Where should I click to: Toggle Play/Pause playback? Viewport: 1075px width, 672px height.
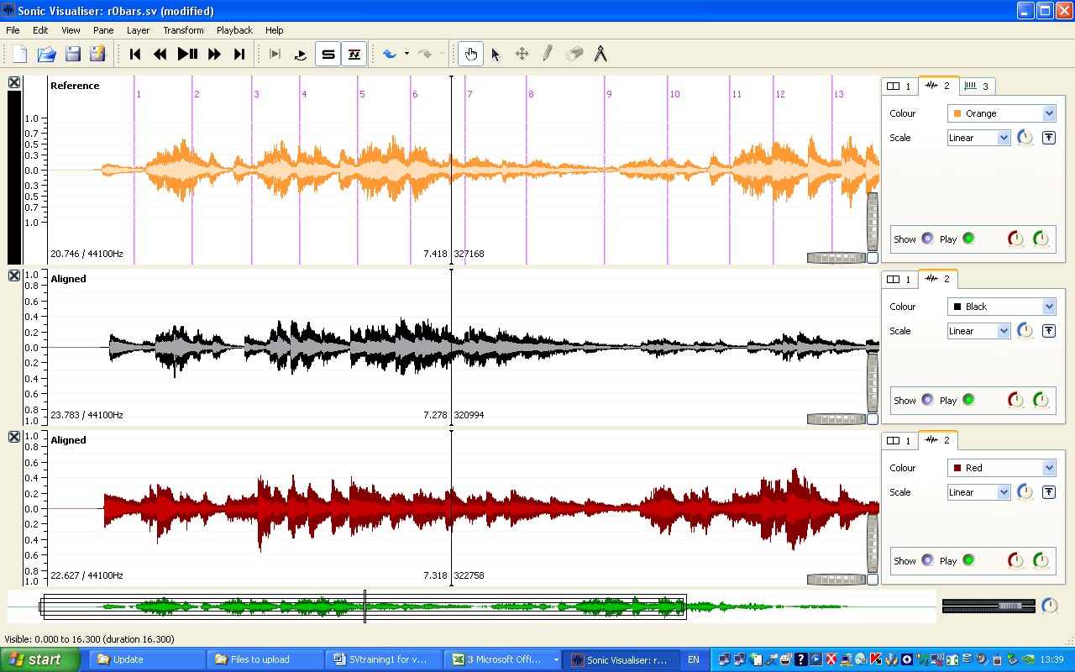(x=187, y=54)
